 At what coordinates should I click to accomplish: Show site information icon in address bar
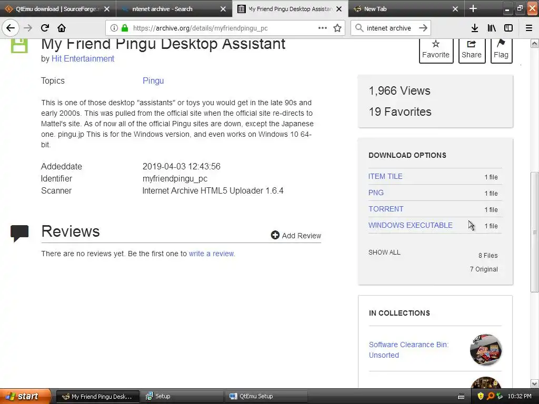[x=114, y=28]
